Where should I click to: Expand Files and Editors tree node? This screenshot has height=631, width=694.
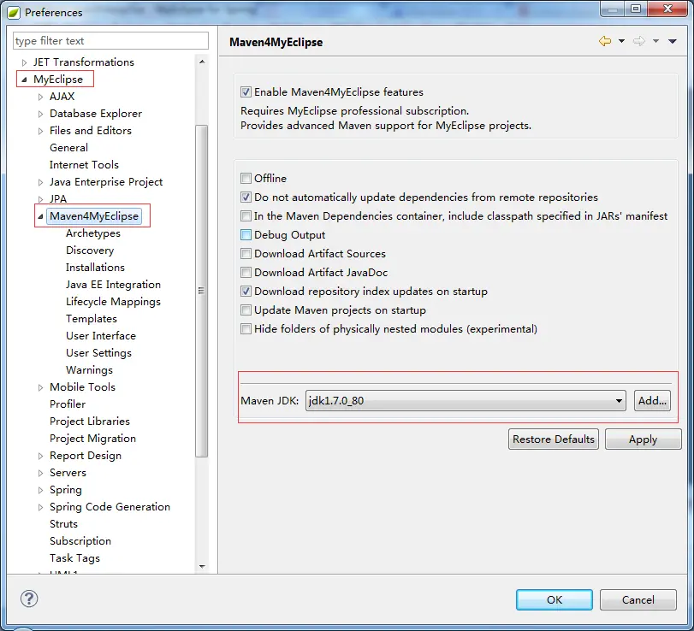[41, 132]
